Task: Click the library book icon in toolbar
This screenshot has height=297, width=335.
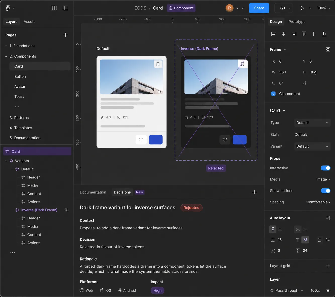Action: coord(54,8)
